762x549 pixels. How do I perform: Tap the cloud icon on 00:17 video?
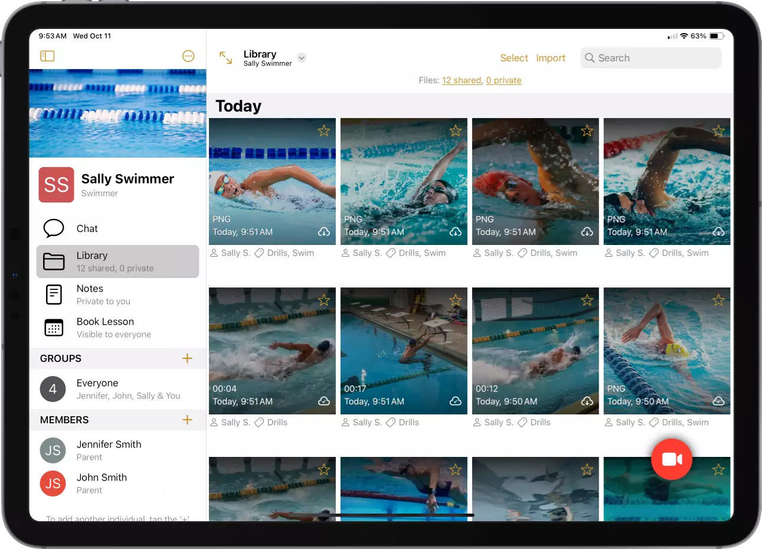tap(456, 401)
